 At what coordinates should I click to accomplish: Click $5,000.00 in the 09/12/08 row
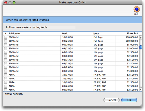[133, 48]
